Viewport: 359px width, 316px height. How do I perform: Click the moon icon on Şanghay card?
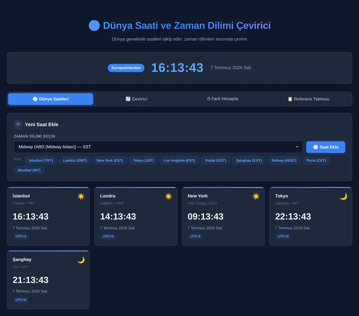[81, 260]
